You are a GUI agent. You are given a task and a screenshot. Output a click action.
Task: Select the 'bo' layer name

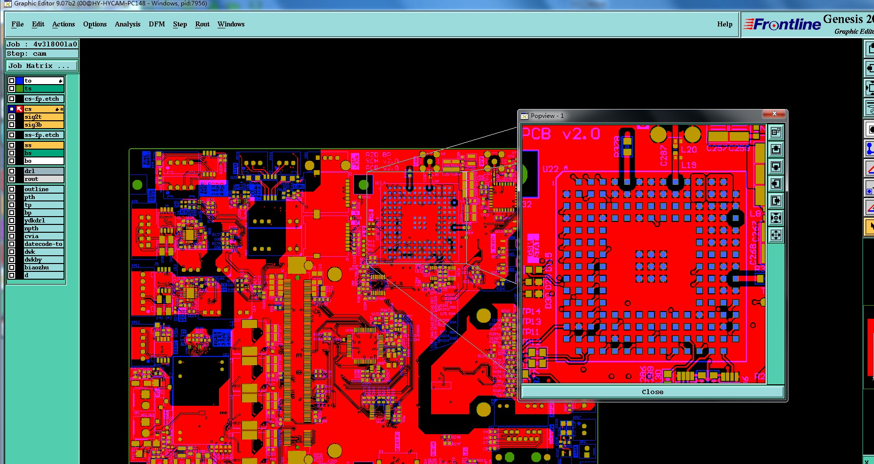coord(44,161)
